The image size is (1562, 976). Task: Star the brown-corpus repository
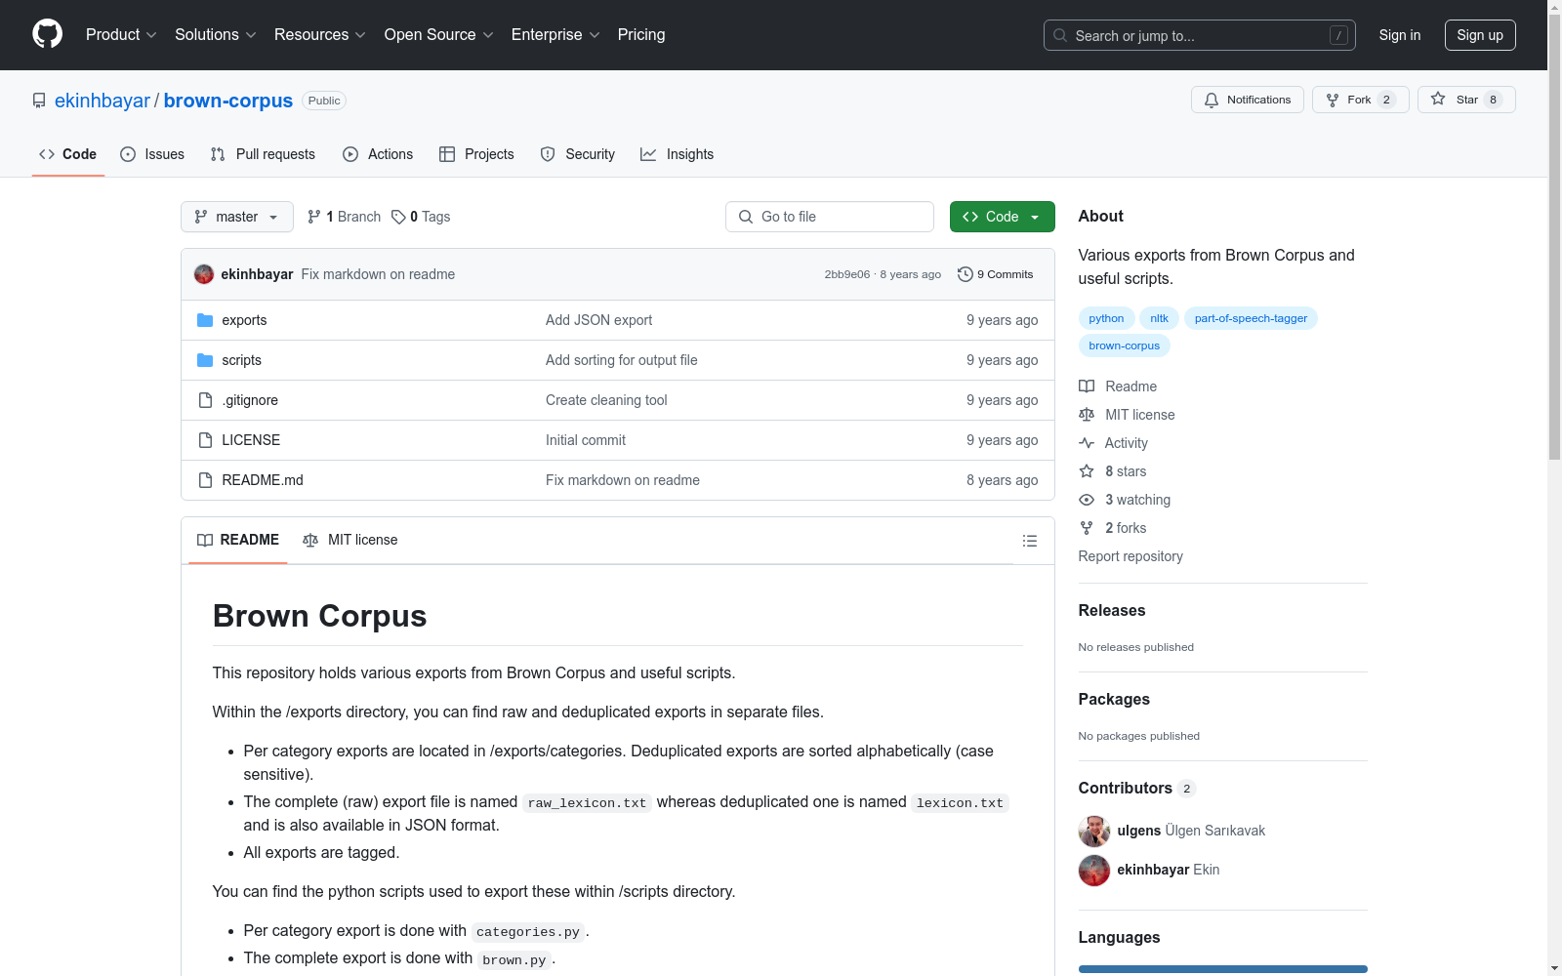click(x=1466, y=100)
